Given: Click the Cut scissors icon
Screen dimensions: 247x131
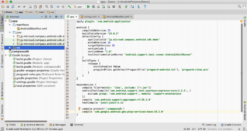Looking at the screenshot, I should pos(31,6).
